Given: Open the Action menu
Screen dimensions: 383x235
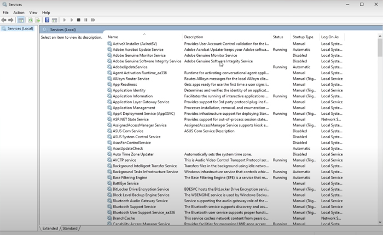Looking at the screenshot, I should [19, 12].
